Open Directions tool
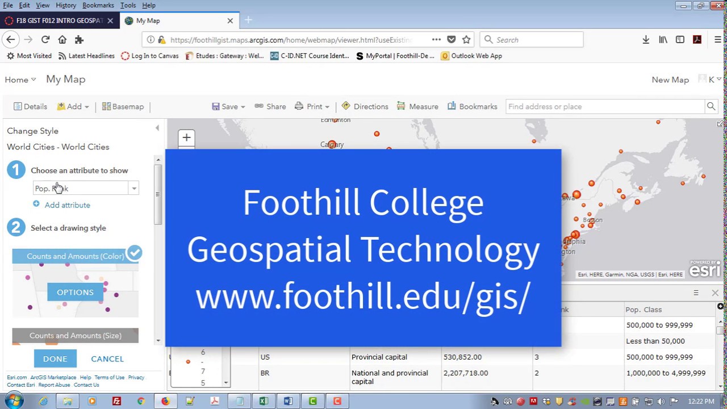The image size is (727, 409). pyautogui.click(x=365, y=106)
